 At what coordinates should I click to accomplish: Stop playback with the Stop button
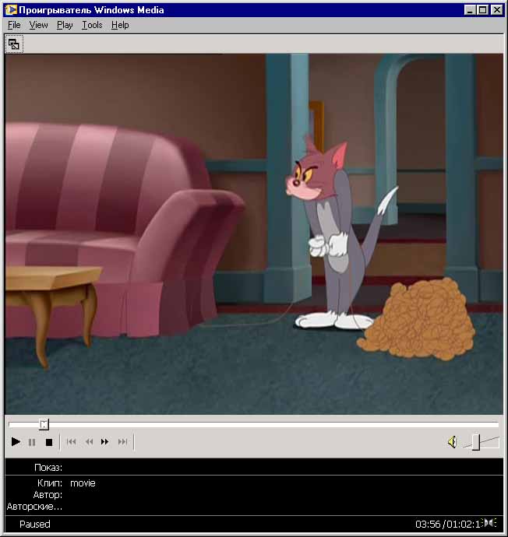tap(49, 442)
